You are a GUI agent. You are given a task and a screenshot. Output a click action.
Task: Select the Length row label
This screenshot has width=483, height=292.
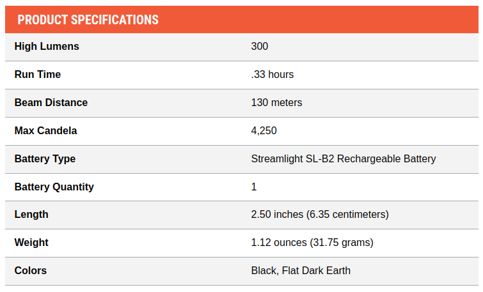(x=31, y=215)
